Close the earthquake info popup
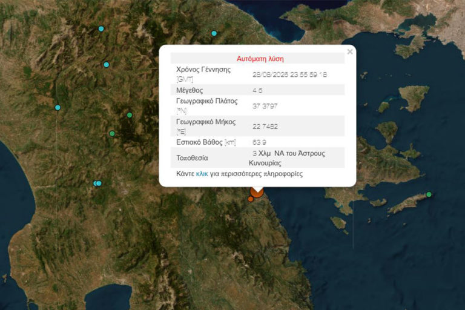Screen dimensions: 465x310 (350, 51)
